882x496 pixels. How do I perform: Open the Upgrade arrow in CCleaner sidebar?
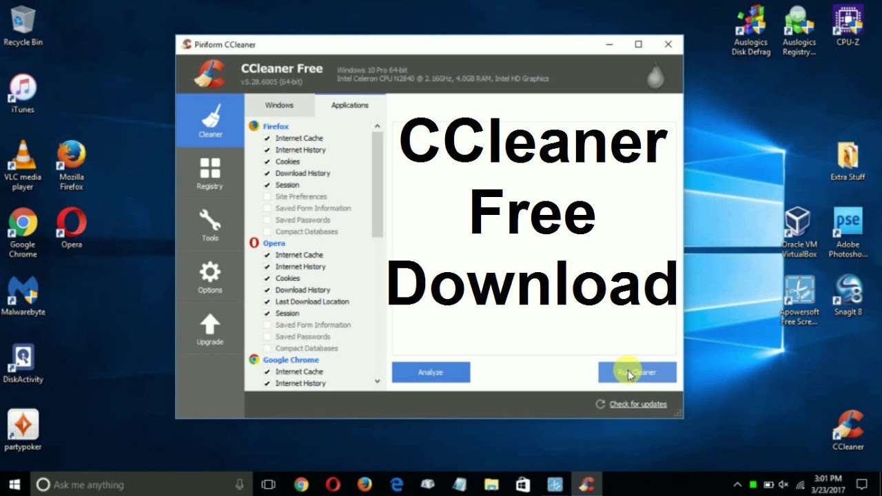coord(210,329)
